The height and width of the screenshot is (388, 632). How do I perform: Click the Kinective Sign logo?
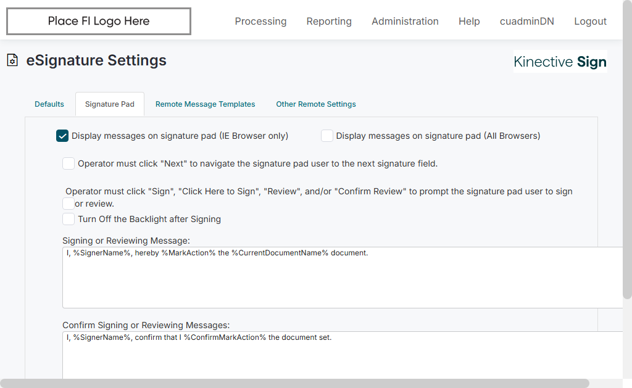pyautogui.click(x=560, y=62)
